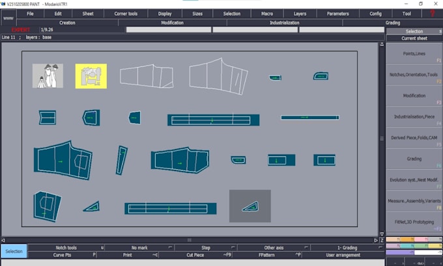Open Modification F3 toolbox in right panel

point(414,96)
